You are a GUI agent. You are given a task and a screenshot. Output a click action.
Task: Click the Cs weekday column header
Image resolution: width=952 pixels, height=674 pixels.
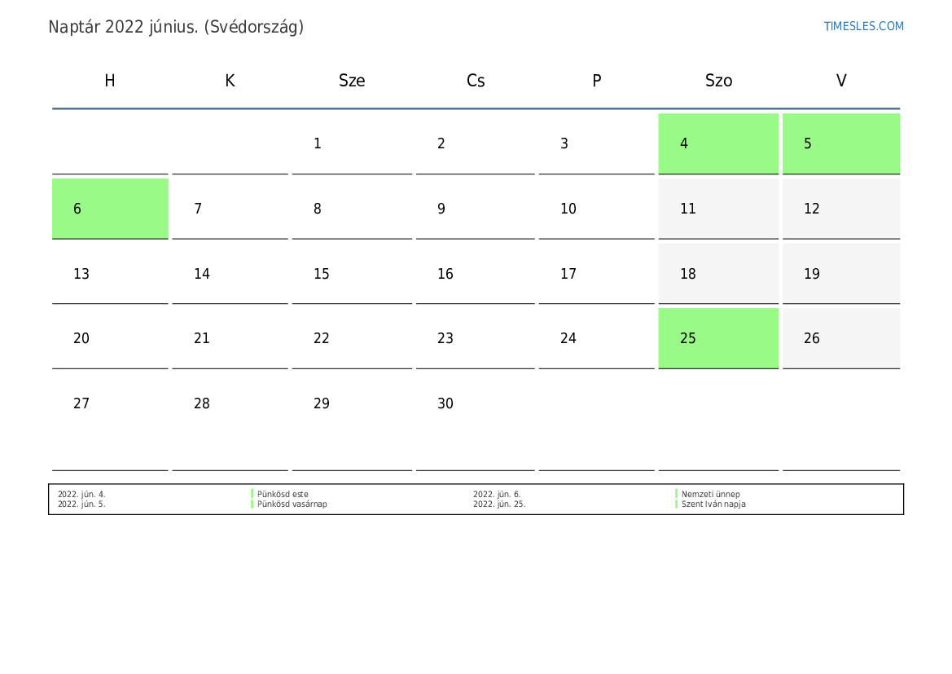coord(476,81)
